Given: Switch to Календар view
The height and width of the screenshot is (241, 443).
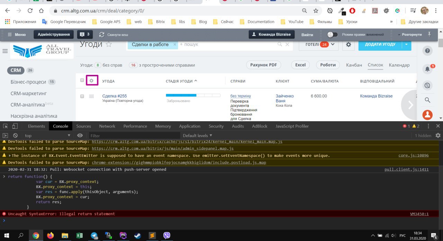Looking at the screenshot, I should 399,65.
